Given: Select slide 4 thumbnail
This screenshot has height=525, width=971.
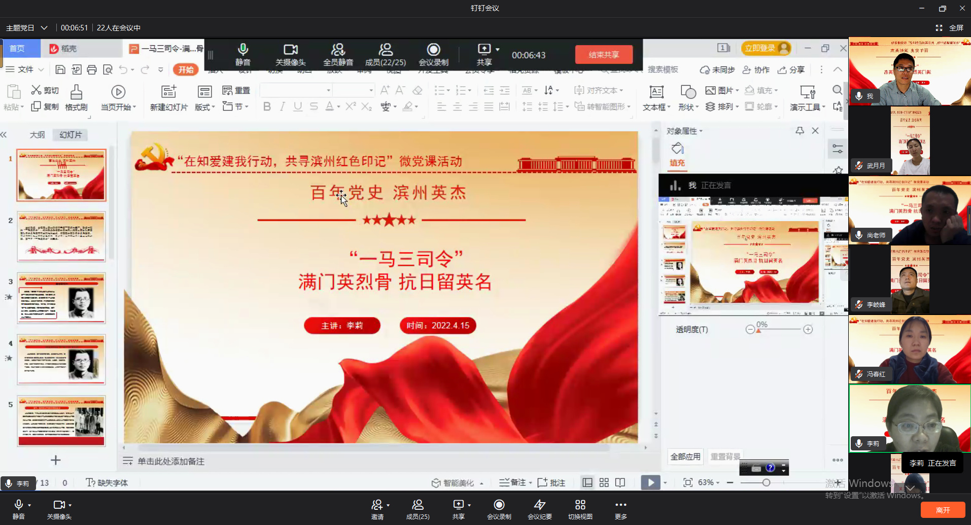Looking at the screenshot, I should 61,360.
